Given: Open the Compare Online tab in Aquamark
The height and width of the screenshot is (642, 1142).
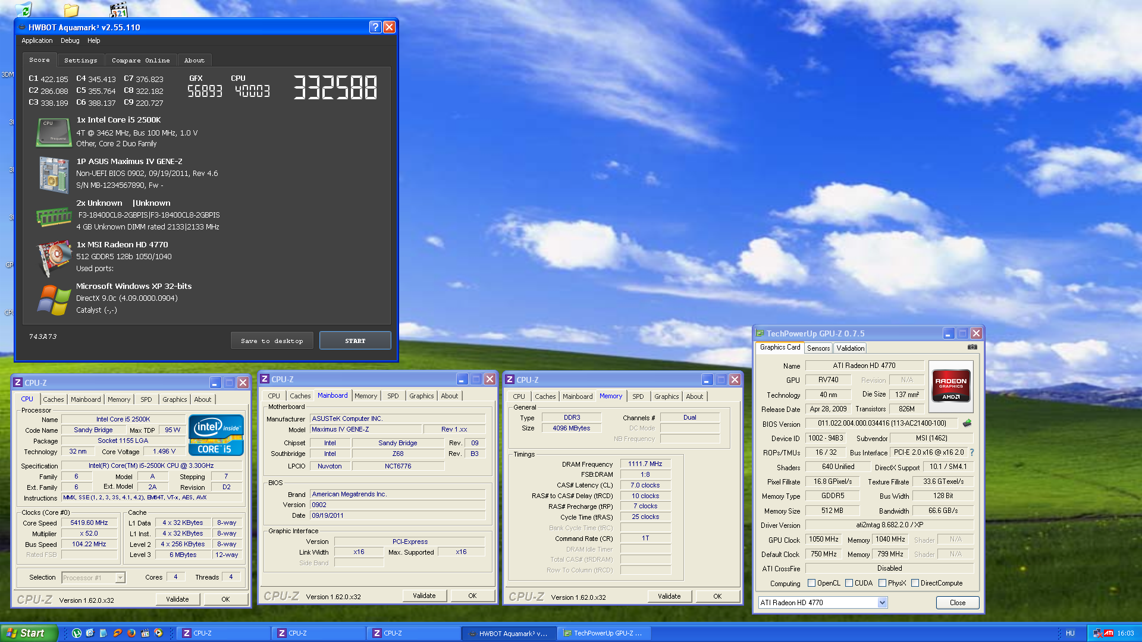Looking at the screenshot, I should (x=140, y=60).
